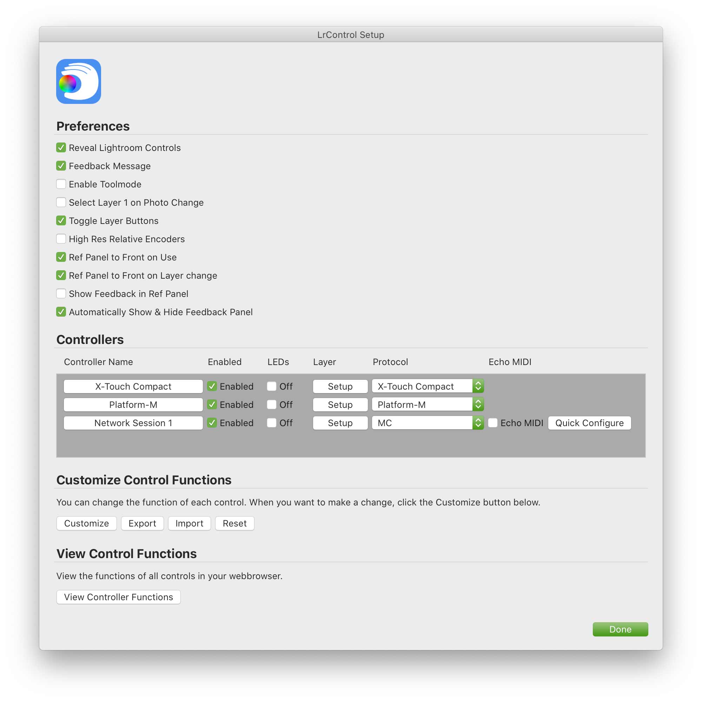Select Export control functions
702x702 pixels.
click(x=143, y=523)
